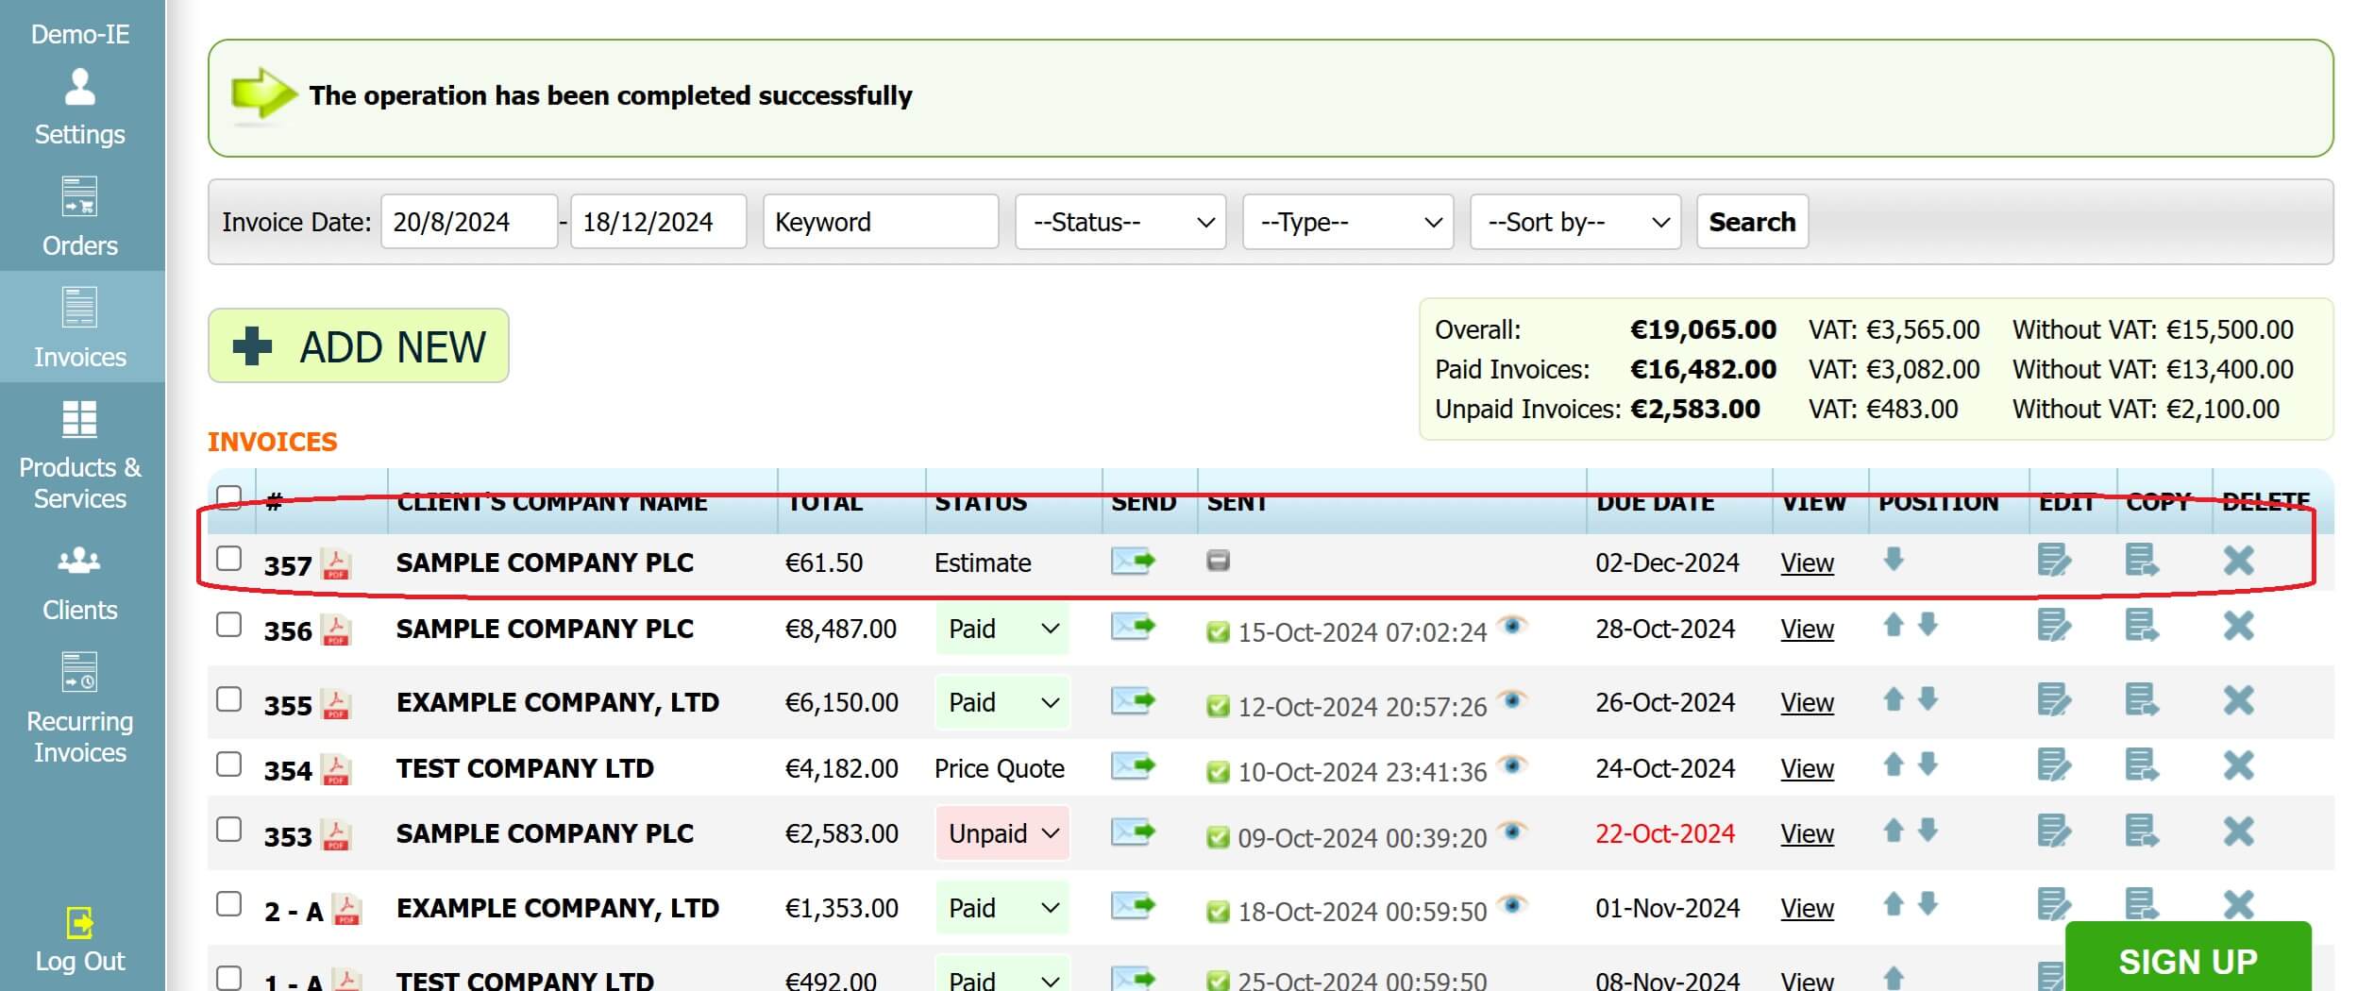2374x991 pixels.
Task: View invoice 357 via View link
Action: pos(1807,563)
